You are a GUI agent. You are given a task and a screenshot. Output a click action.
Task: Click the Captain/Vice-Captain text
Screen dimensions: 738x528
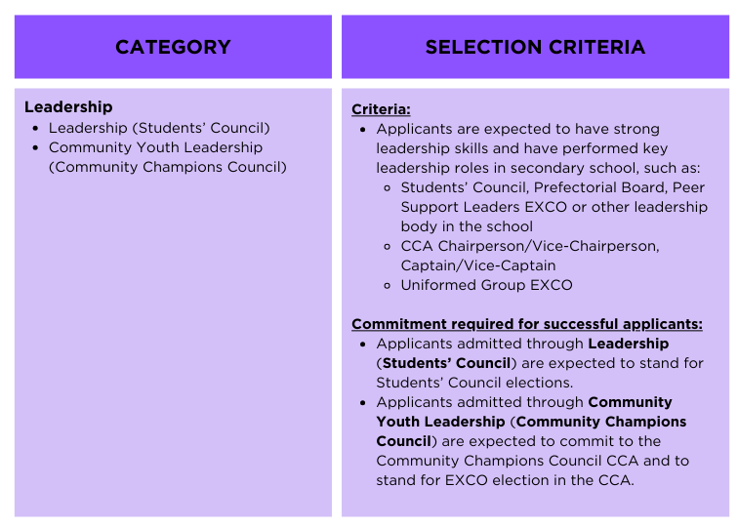coord(478,265)
